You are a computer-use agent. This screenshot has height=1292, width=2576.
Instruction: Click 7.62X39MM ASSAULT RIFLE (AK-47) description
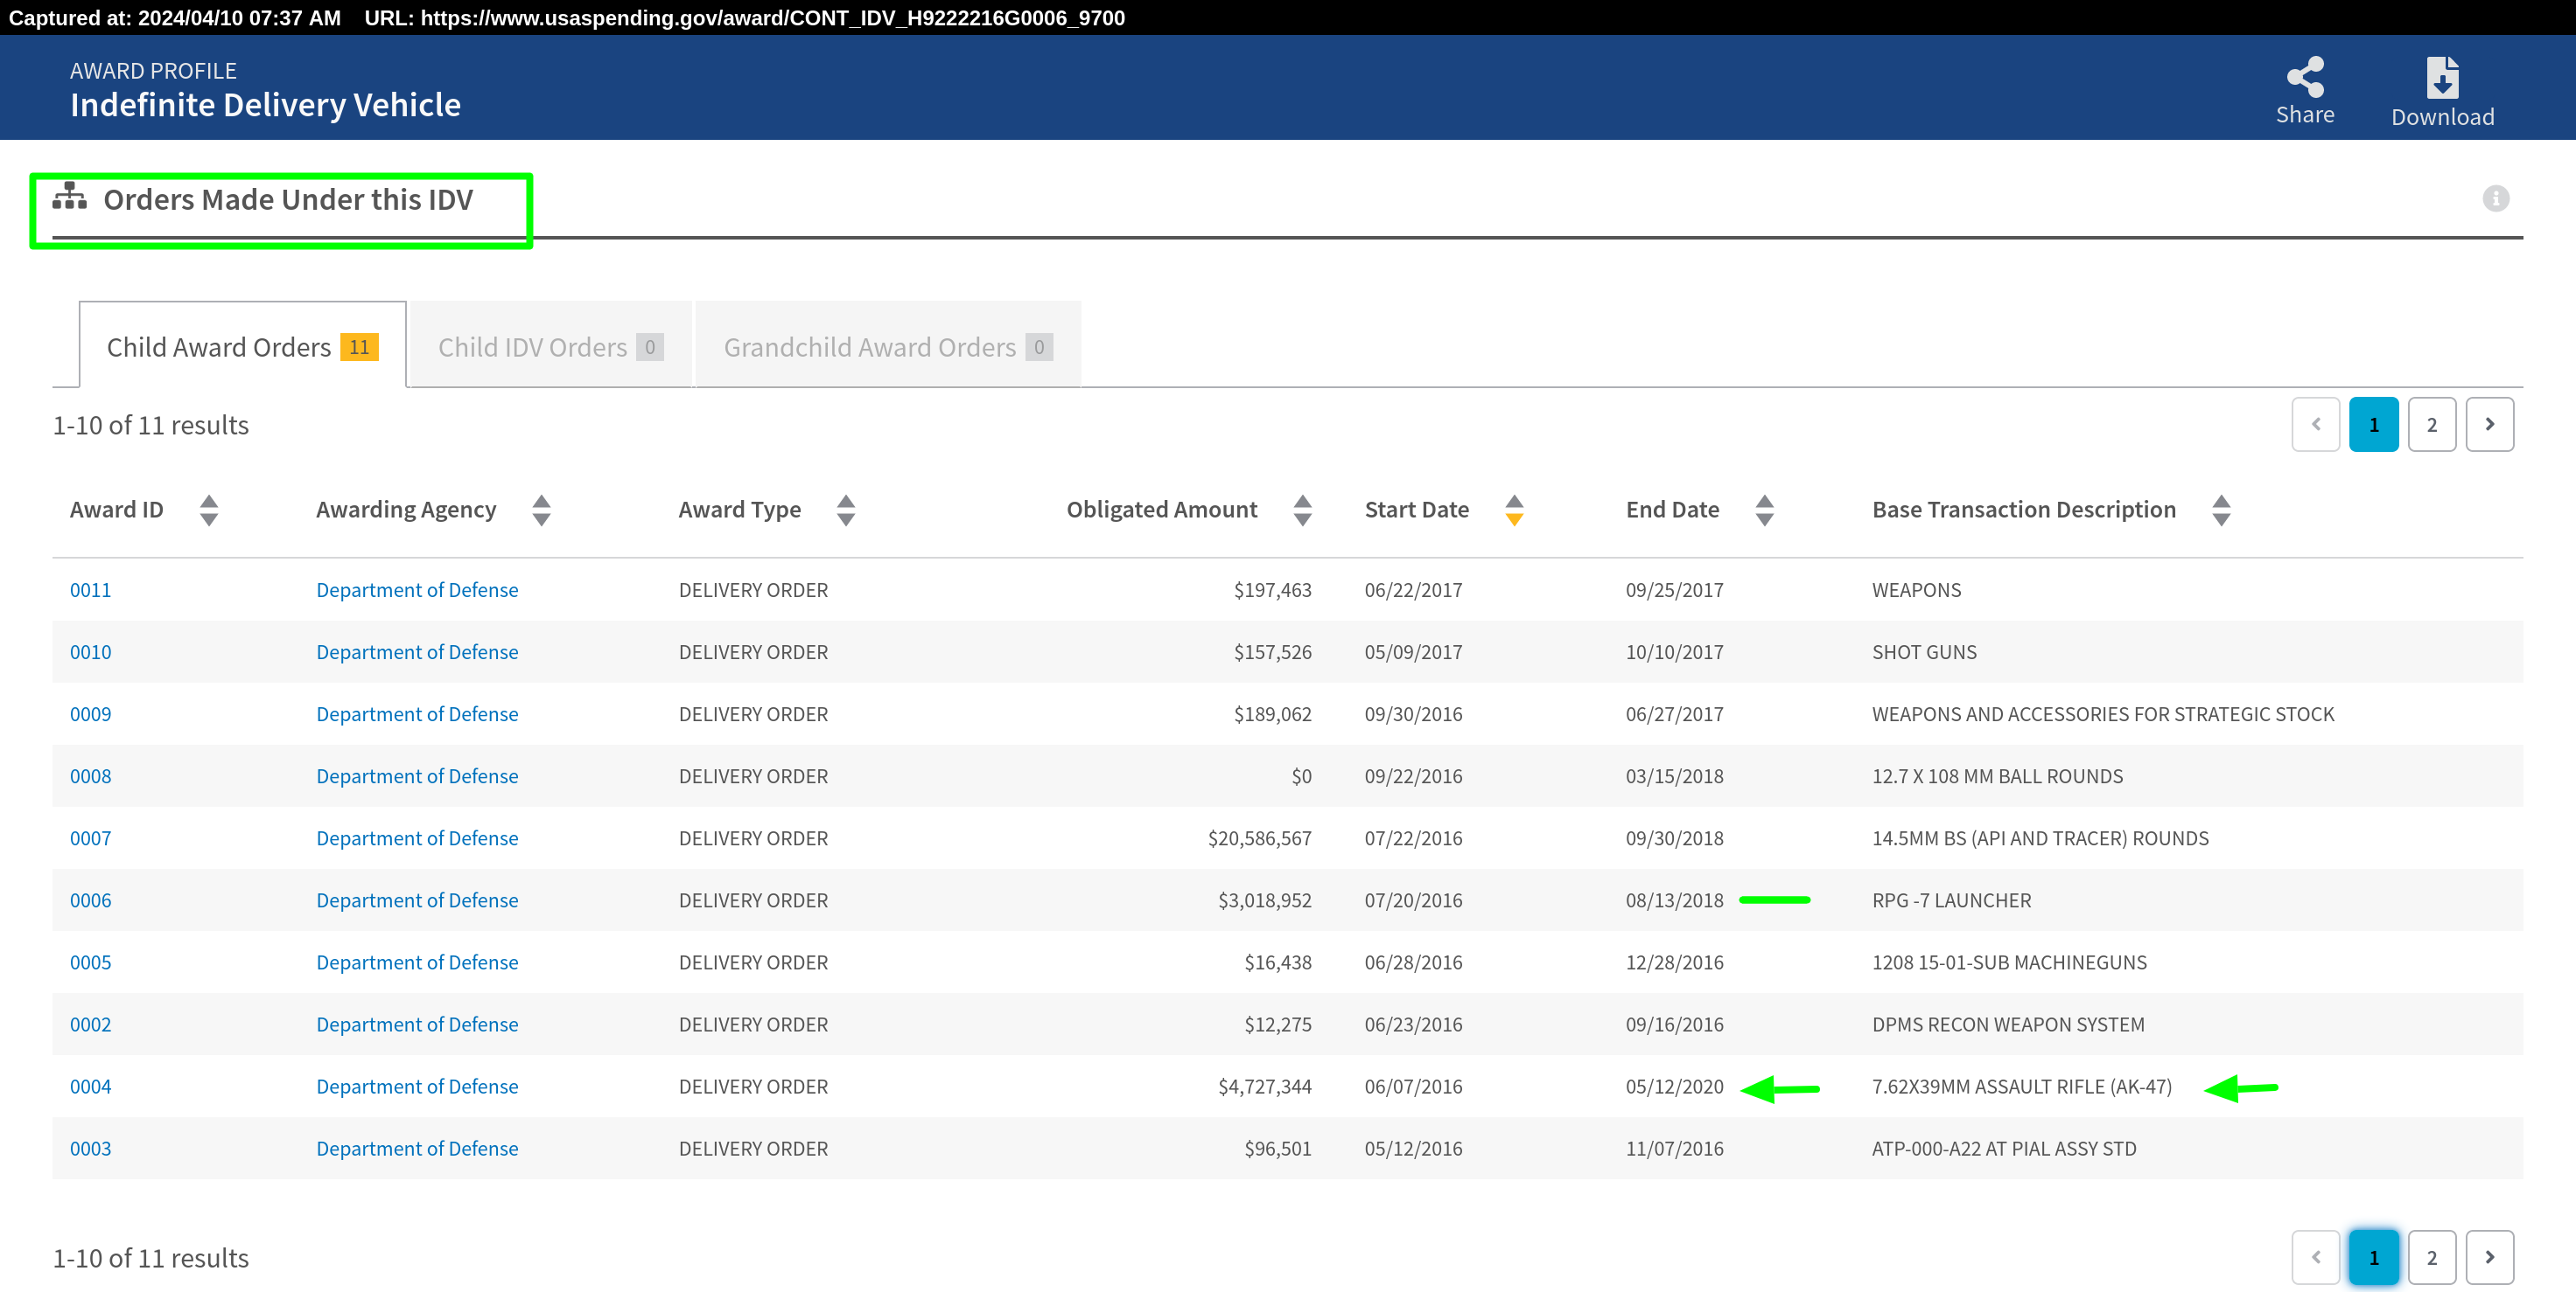2022,1087
